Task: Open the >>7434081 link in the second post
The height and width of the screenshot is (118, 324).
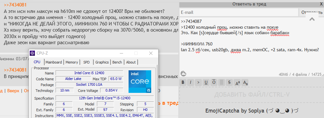Action: pyautogui.click(x=15, y=70)
